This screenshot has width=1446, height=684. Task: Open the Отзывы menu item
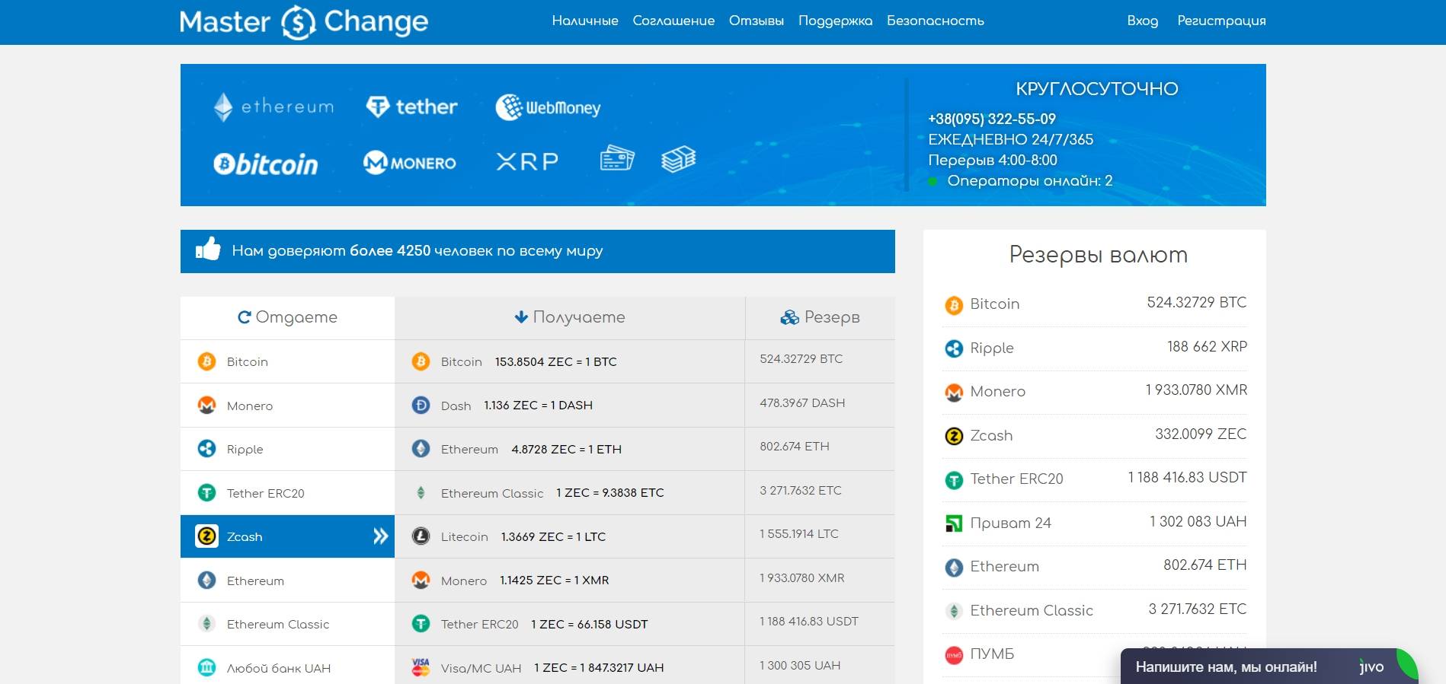[x=757, y=21]
